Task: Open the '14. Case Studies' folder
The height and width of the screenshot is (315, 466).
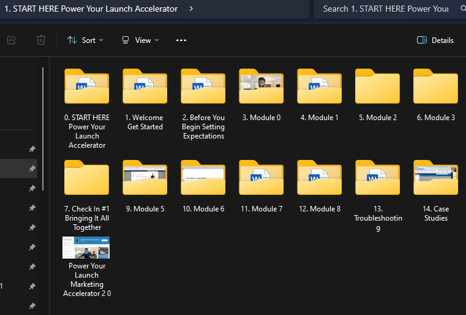Action: [435, 180]
